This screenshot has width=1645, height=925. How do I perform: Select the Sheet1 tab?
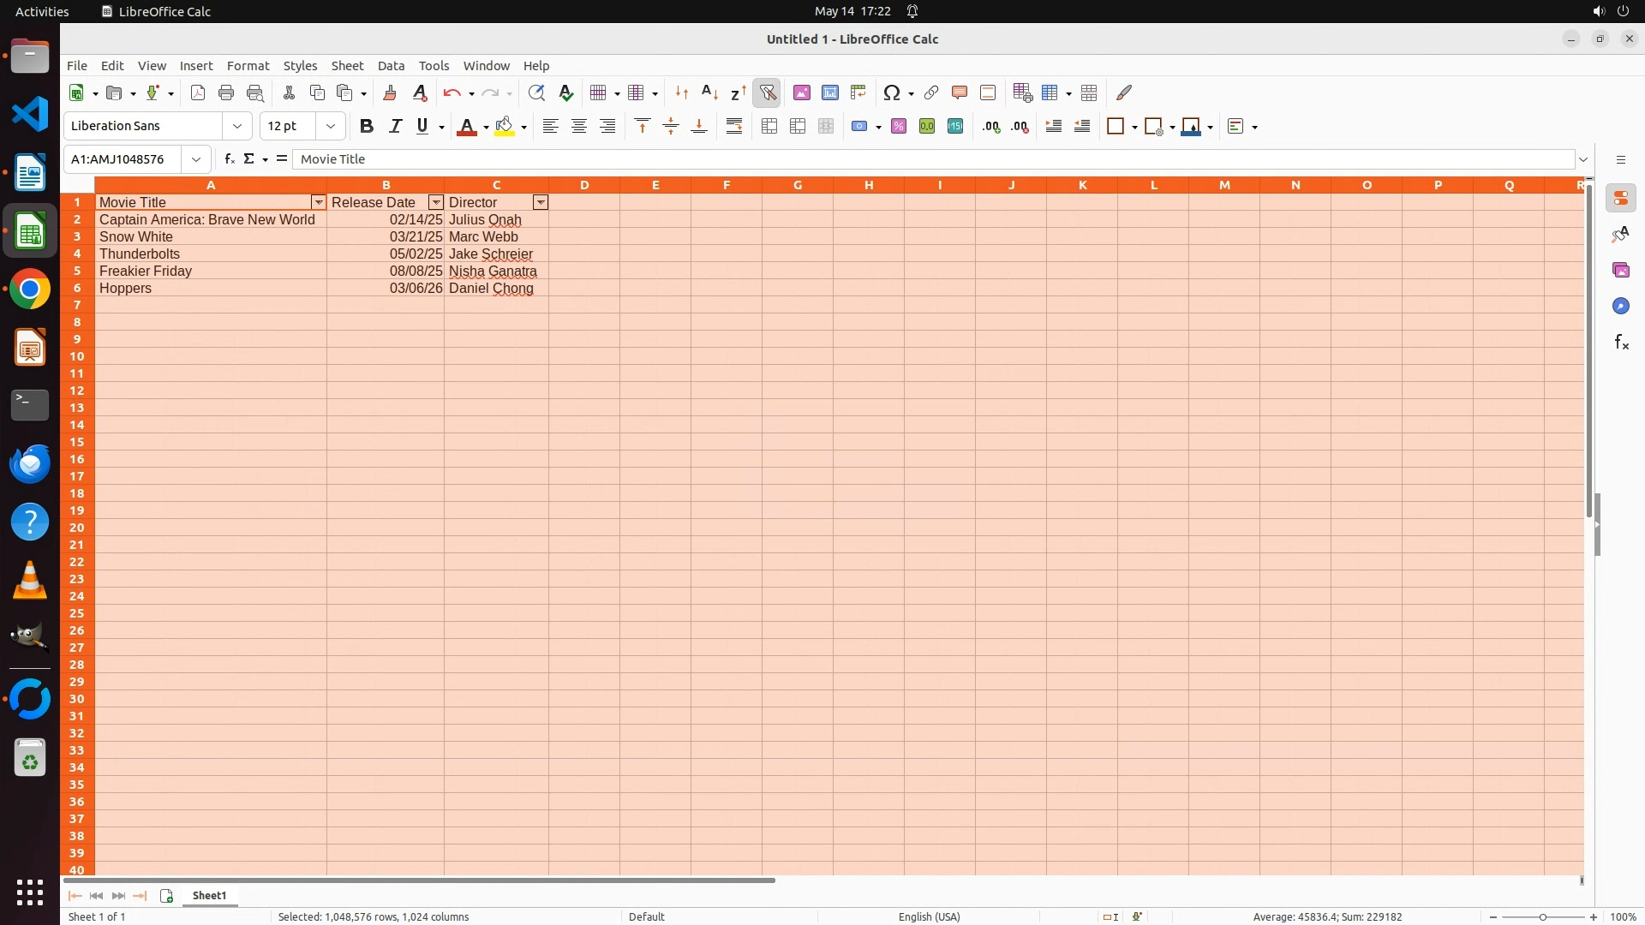click(x=209, y=895)
